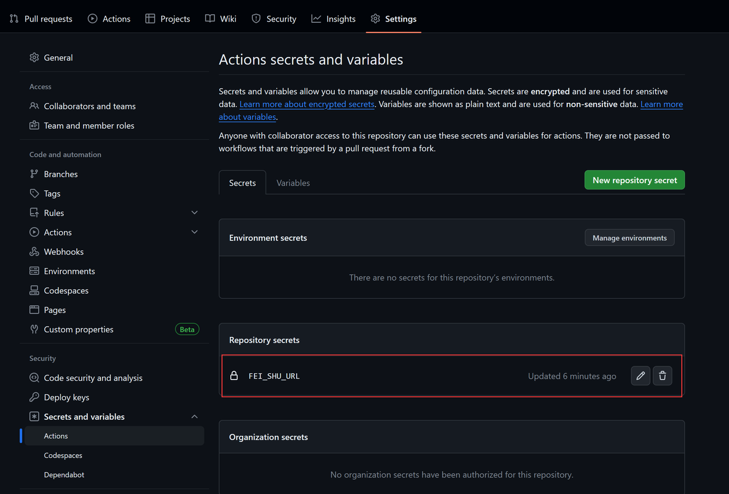The width and height of the screenshot is (729, 494).
Task: Expand the sidebar Actions section chevron
Action: click(194, 232)
